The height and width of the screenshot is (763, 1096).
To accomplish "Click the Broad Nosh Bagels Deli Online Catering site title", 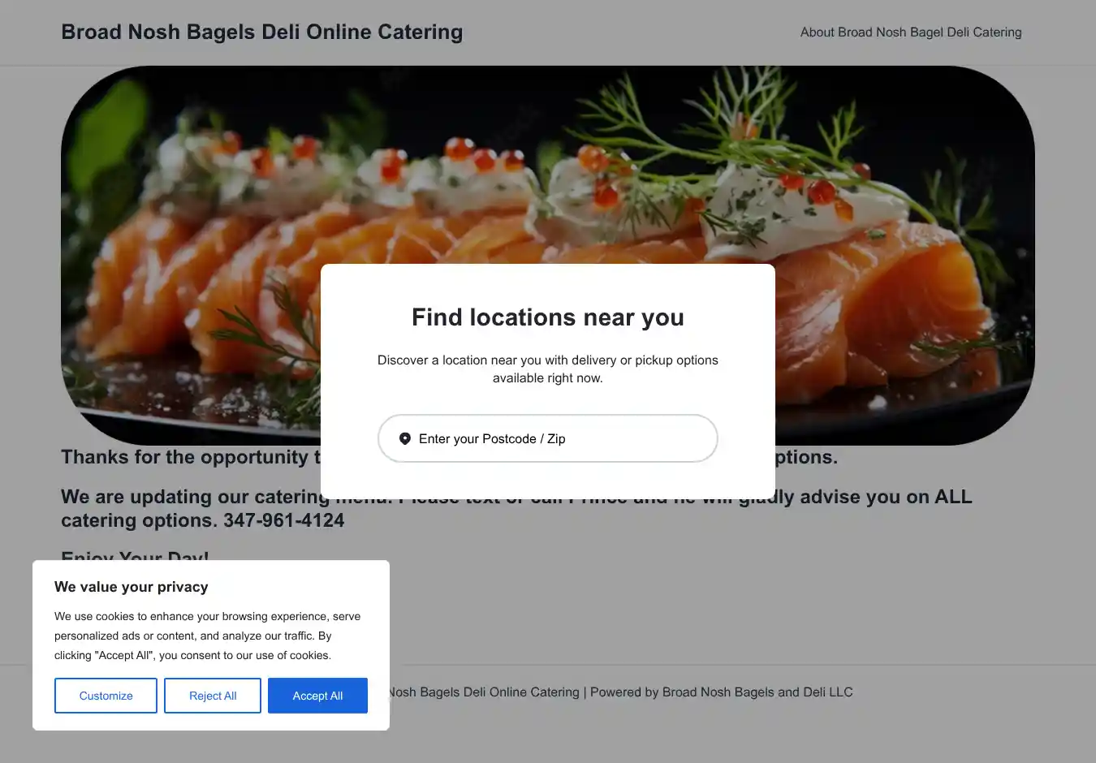I will pos(262,32).
